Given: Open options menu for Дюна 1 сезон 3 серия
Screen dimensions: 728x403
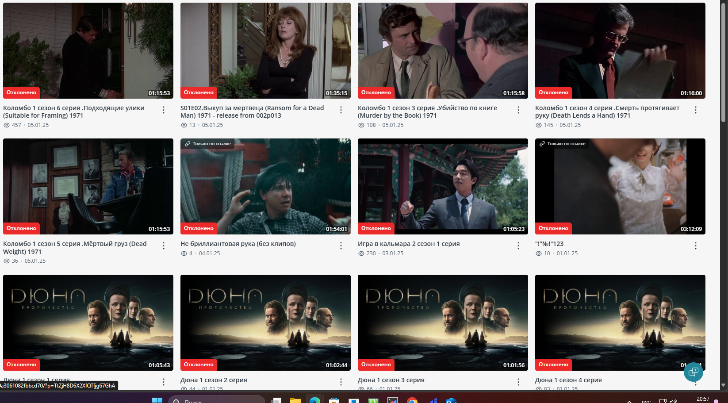Looking at the screenshot, I should pyautogui.click(x=518, y=382).
